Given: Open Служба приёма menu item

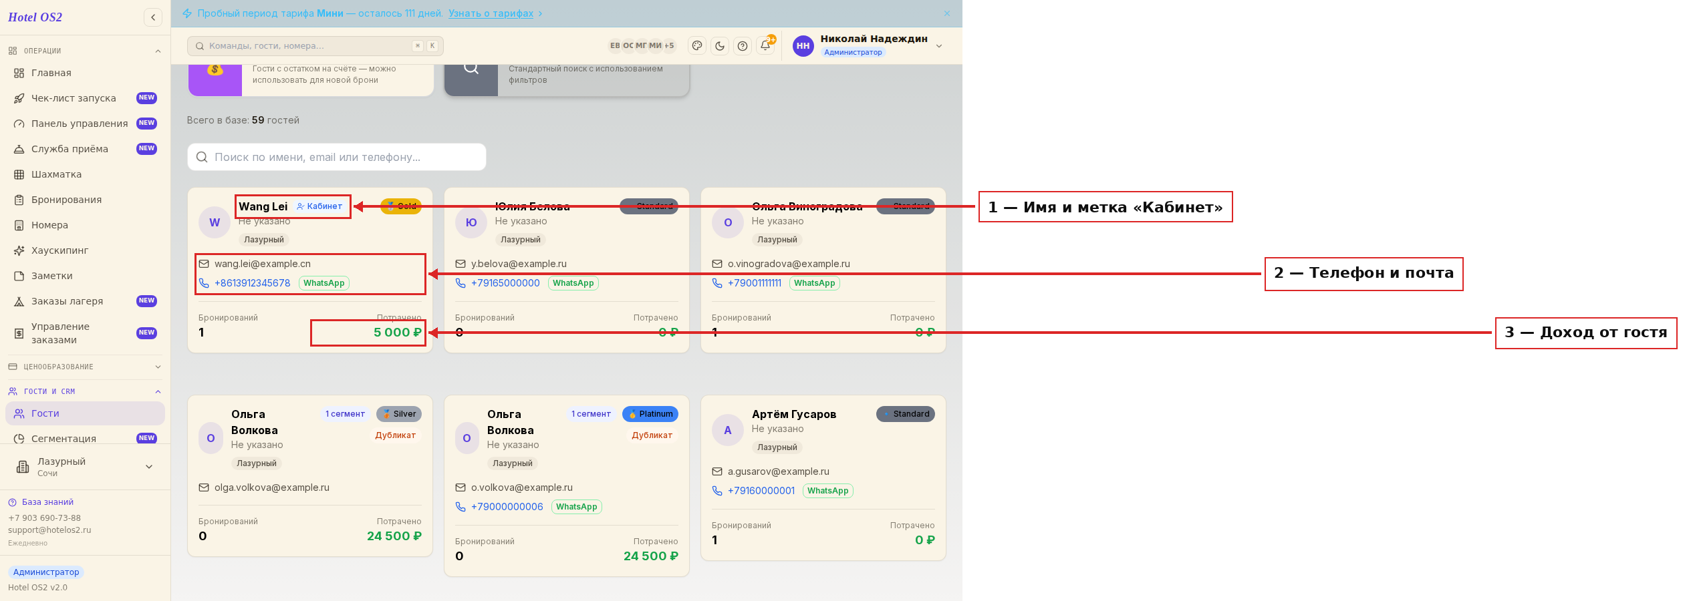Looking at the screenshot, I should click(86, 149).
